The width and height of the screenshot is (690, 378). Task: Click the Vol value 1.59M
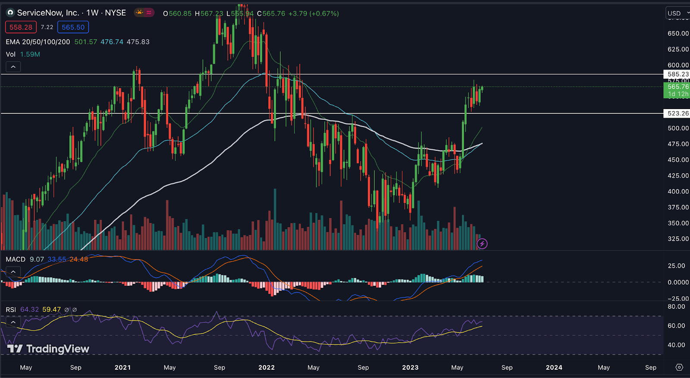30,54
